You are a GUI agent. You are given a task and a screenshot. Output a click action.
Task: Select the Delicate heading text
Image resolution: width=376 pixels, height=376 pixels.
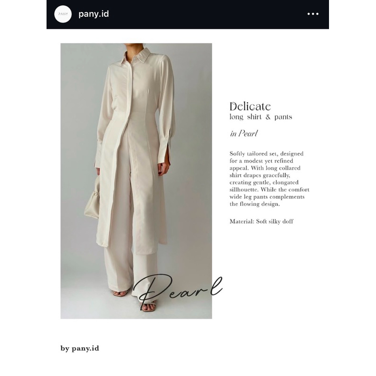[x=250, y=107]
